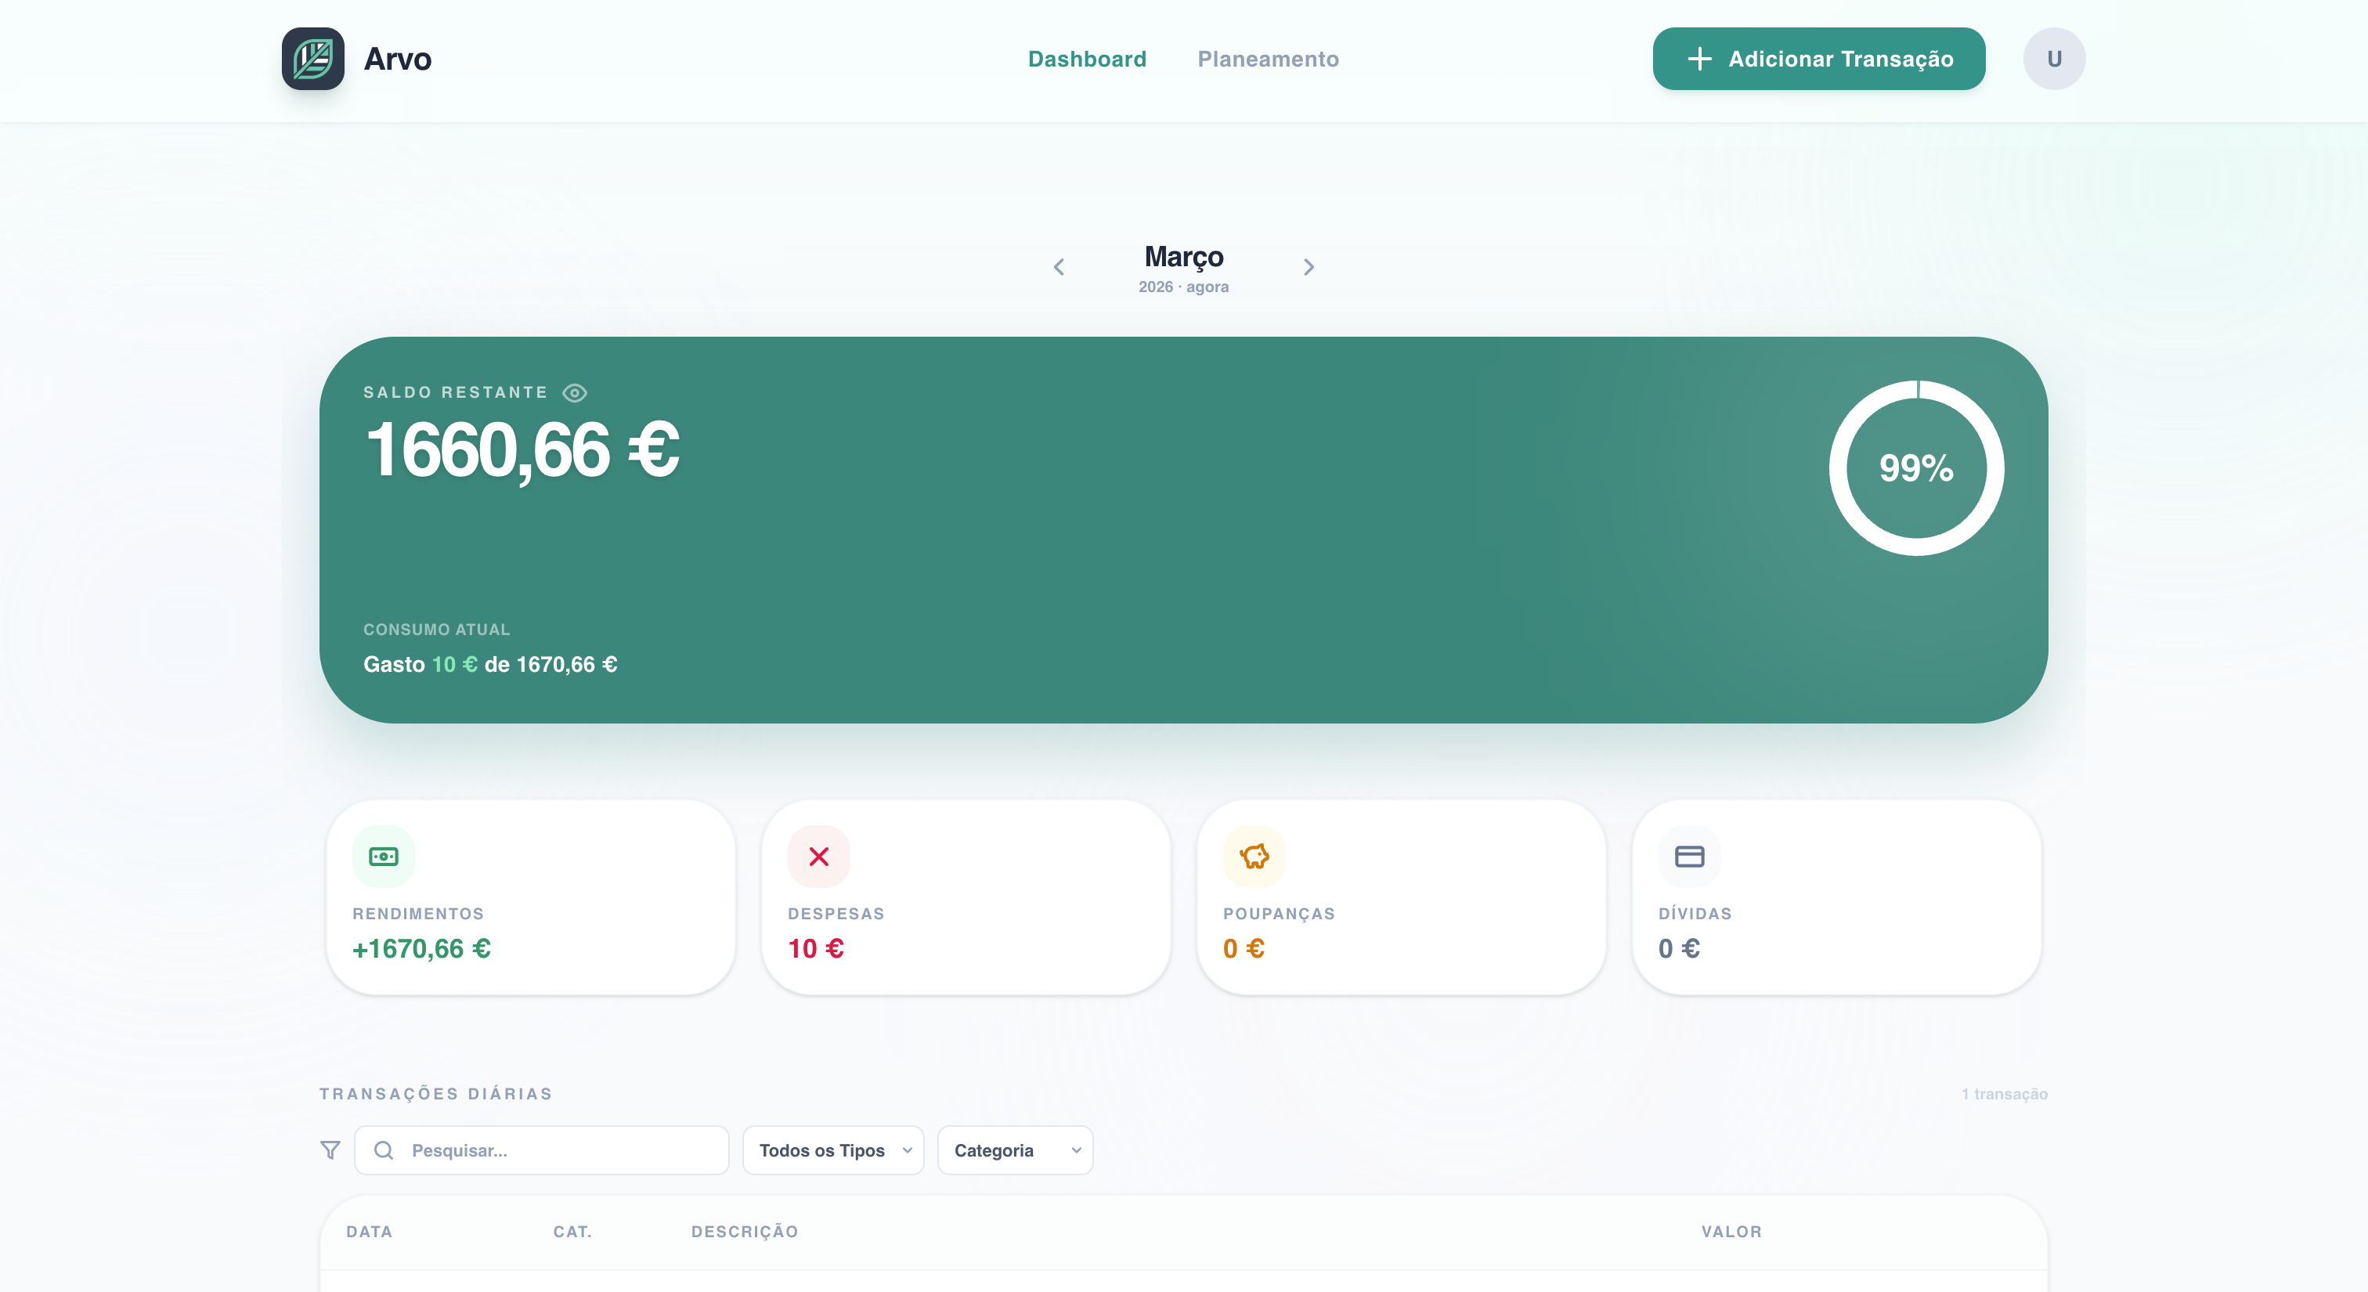This screenshot has height=1292, width=2368.
Task: Click the 99% circular progress ring
Action: click(1915, 467)
